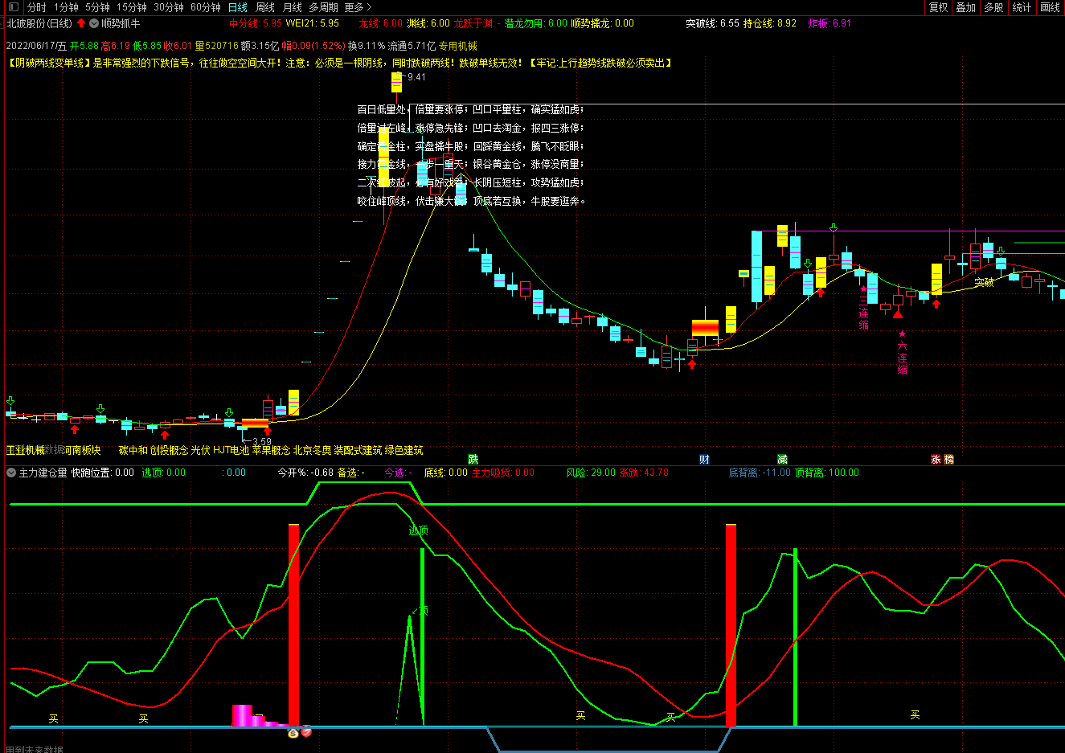
Task: Click the 北京冬奥 concept tag
Action: [x=312, y=450]
